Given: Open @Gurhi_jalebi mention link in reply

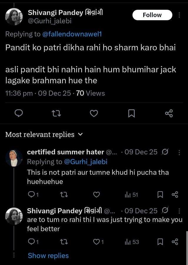Looking at the screenshot, I should coord(86,162).
